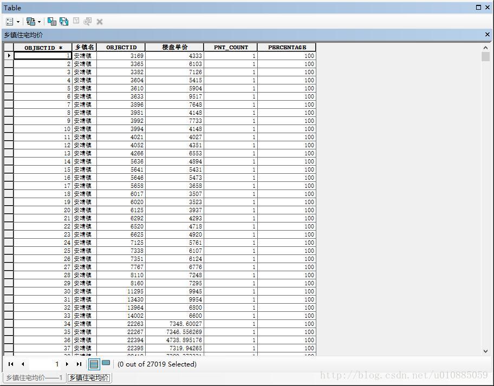Click the OBJECTID cell 11295
The height and width of the screenshot is (386, 494).
pyautogui.click(x=121, y=291)
